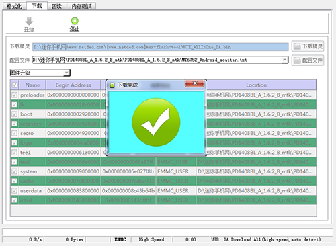
Task: Select the secro name cell
Action: click(32, 133)
